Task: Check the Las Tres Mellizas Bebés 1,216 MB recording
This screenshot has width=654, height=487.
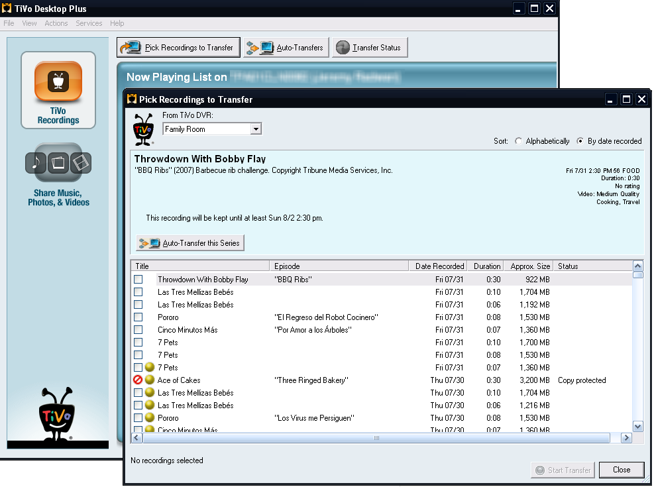Action: point(138,405)
